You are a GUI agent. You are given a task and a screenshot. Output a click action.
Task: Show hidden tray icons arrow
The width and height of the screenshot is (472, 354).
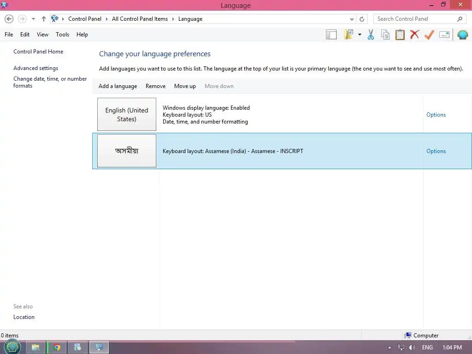(x=389, y=348)
